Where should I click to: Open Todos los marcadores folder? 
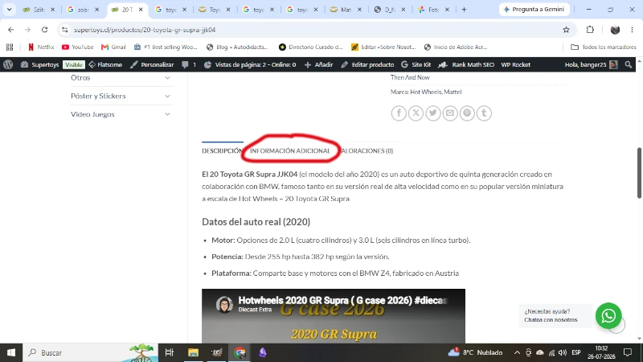[604, 47]
